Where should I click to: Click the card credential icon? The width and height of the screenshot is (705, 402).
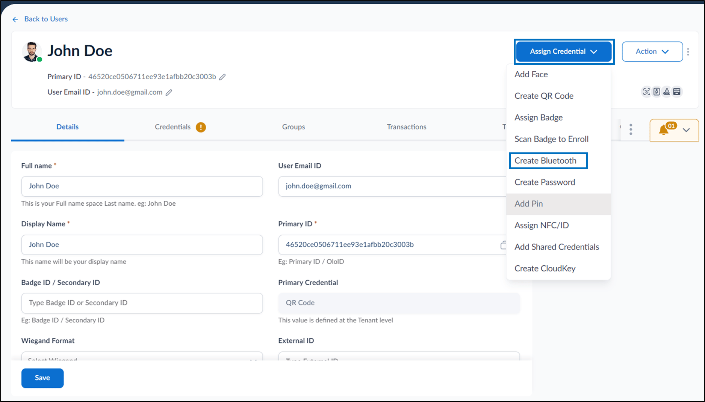pos(677,92)
